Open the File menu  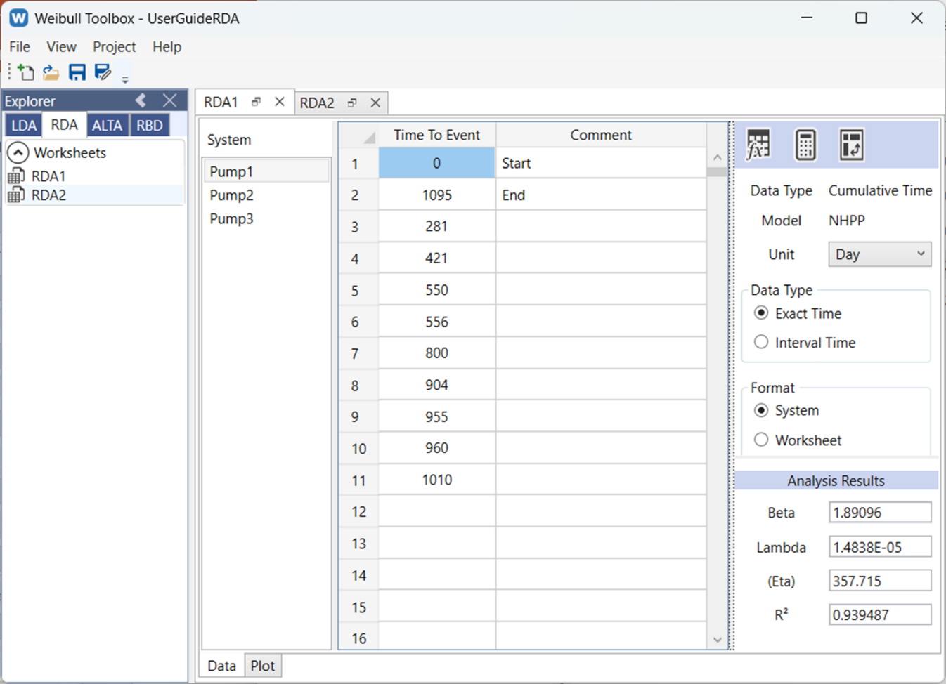[x=20, y=47]
